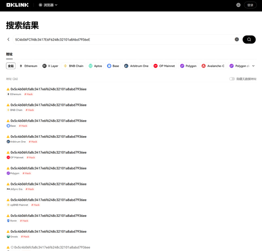This screenshot has height=251, width=262.
Task: Click the 地址 (26) count label
Action: (12, 79)
